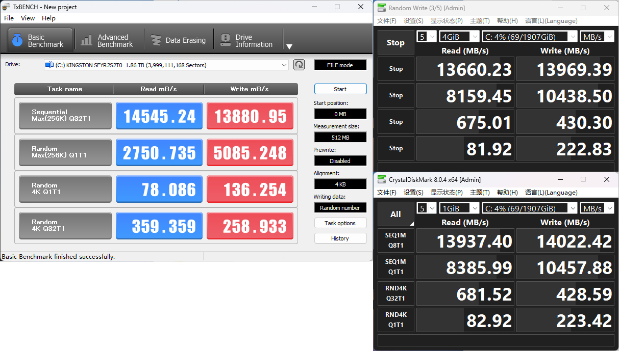This screenshot has height=351, width=619.
Task: Expand the toolbar overflow arrow in TxBENCH
Action: (289, 46)
